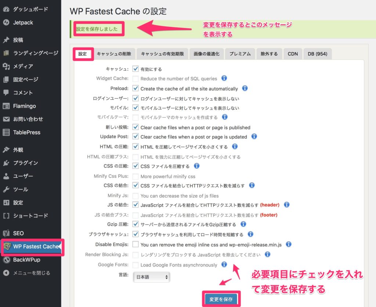Open BackWPup menu link
376x307 pixels.
click(26, 260)
